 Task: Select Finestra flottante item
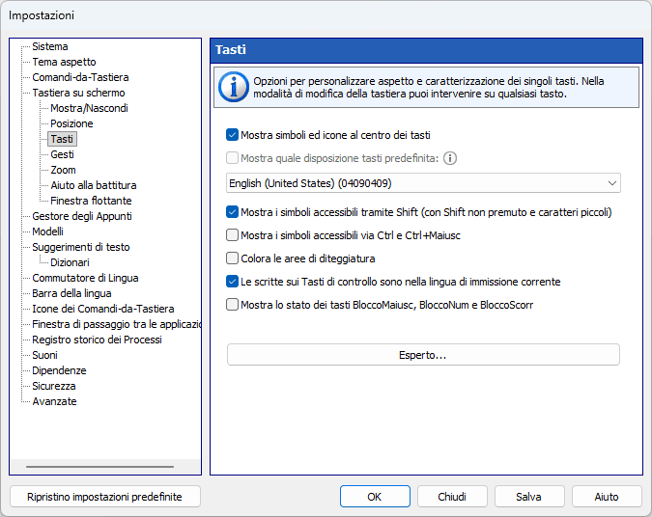[91, 201]
